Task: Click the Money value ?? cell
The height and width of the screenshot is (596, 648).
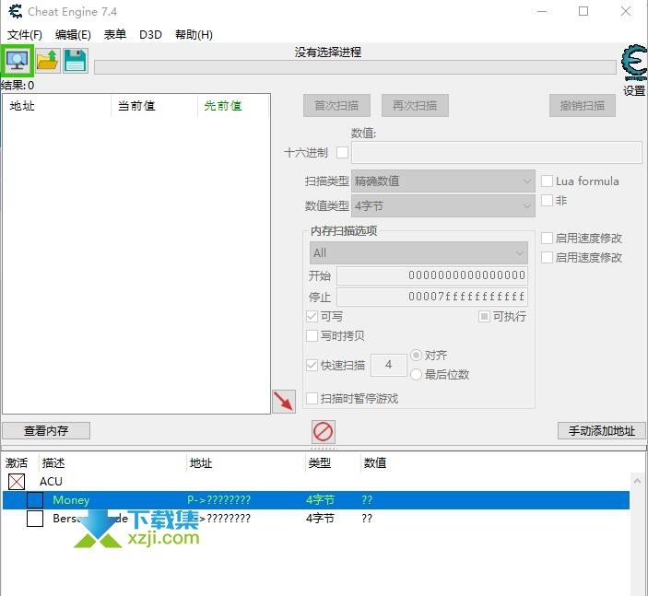Action: coord(367,500)
